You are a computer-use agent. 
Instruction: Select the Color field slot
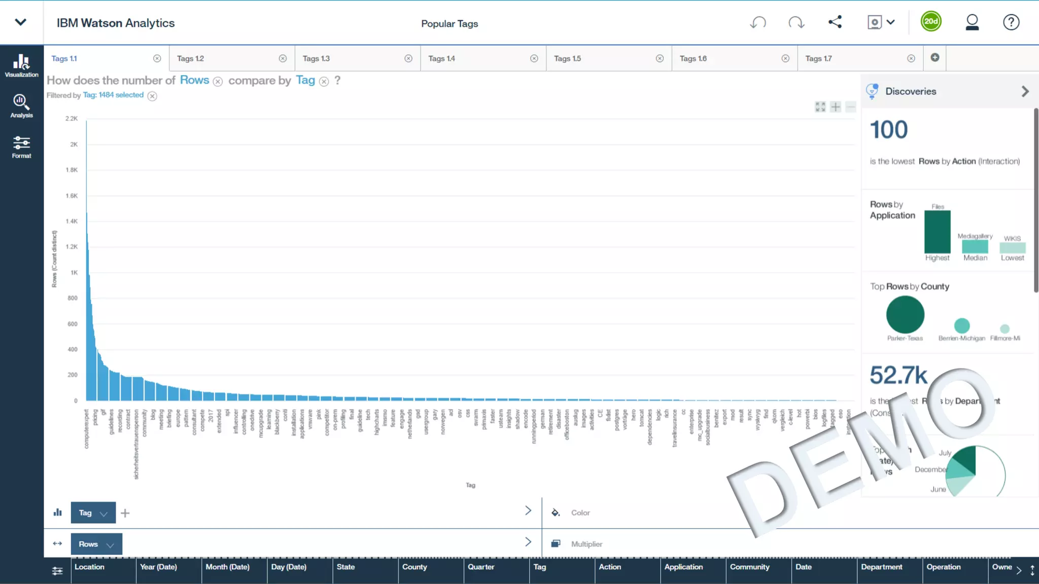coord(580,513)
